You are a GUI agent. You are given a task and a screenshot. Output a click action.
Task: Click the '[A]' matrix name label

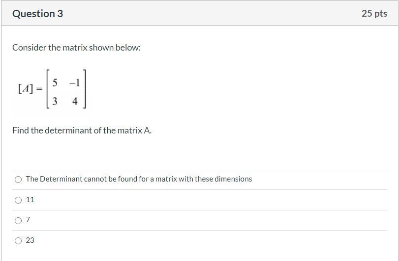[x=26, y=88]
